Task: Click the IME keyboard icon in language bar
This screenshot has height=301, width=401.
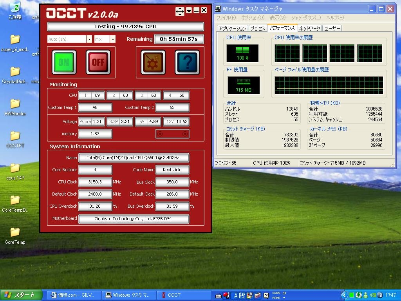Action: [x=218, y=296]
